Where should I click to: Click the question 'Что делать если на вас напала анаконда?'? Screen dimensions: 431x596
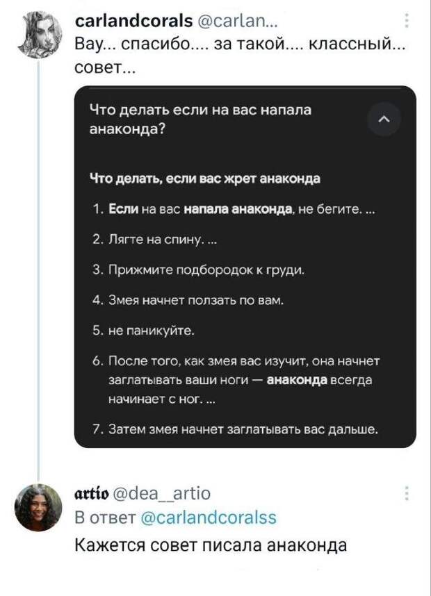[x=200, y=119]
